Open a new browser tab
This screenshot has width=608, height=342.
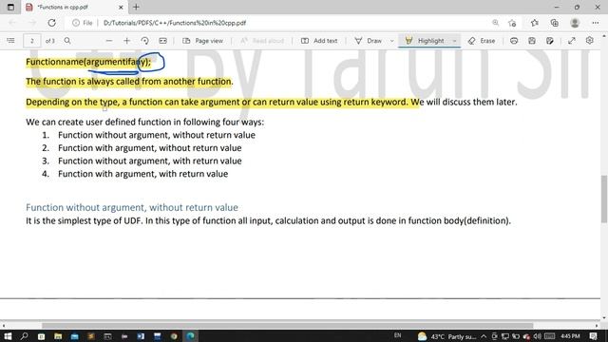tap(136, 7)
